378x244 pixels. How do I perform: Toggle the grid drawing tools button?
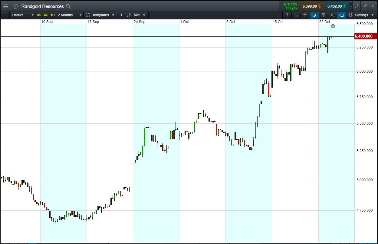coord(314,15)
